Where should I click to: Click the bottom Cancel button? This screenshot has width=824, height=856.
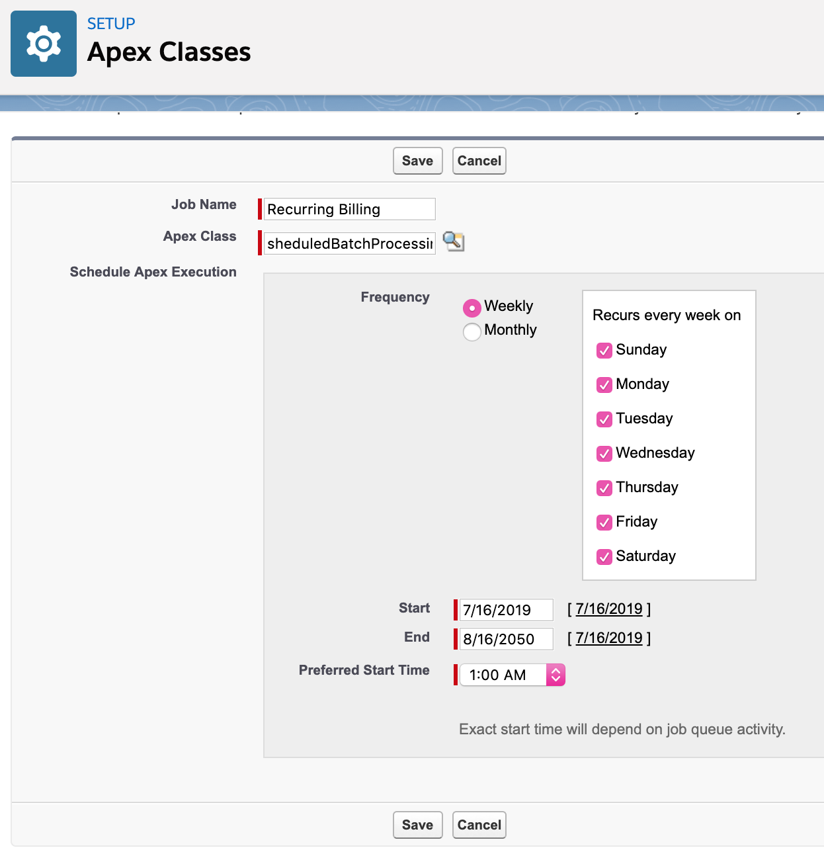tap(479, 825)
